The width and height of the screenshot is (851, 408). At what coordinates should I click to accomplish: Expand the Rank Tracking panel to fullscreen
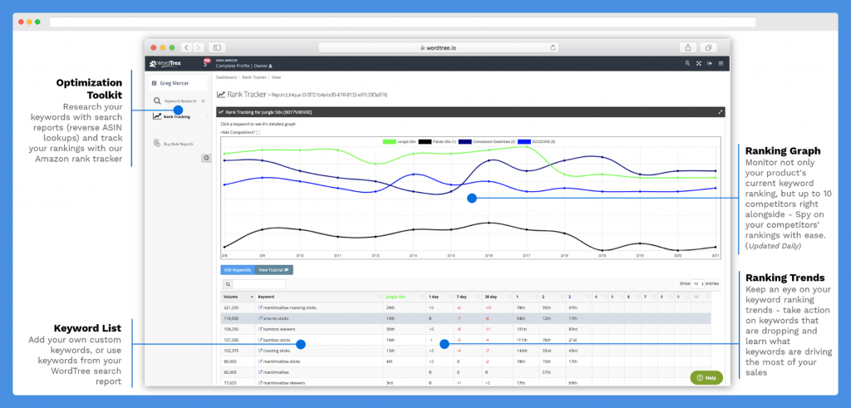[x=721, y=112]
